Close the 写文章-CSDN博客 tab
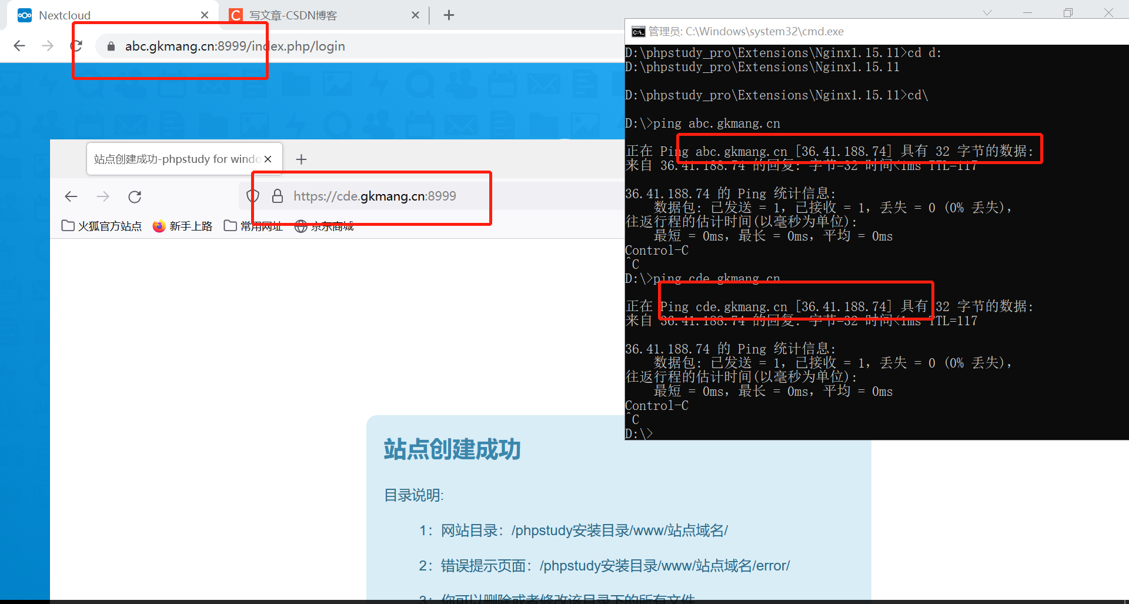Image resolution: width=1129 pixels, height=604 pixels. click(x=415, y=15)
